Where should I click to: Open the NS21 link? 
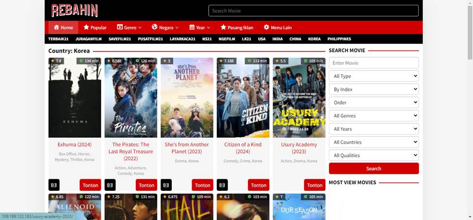[207, 39]
